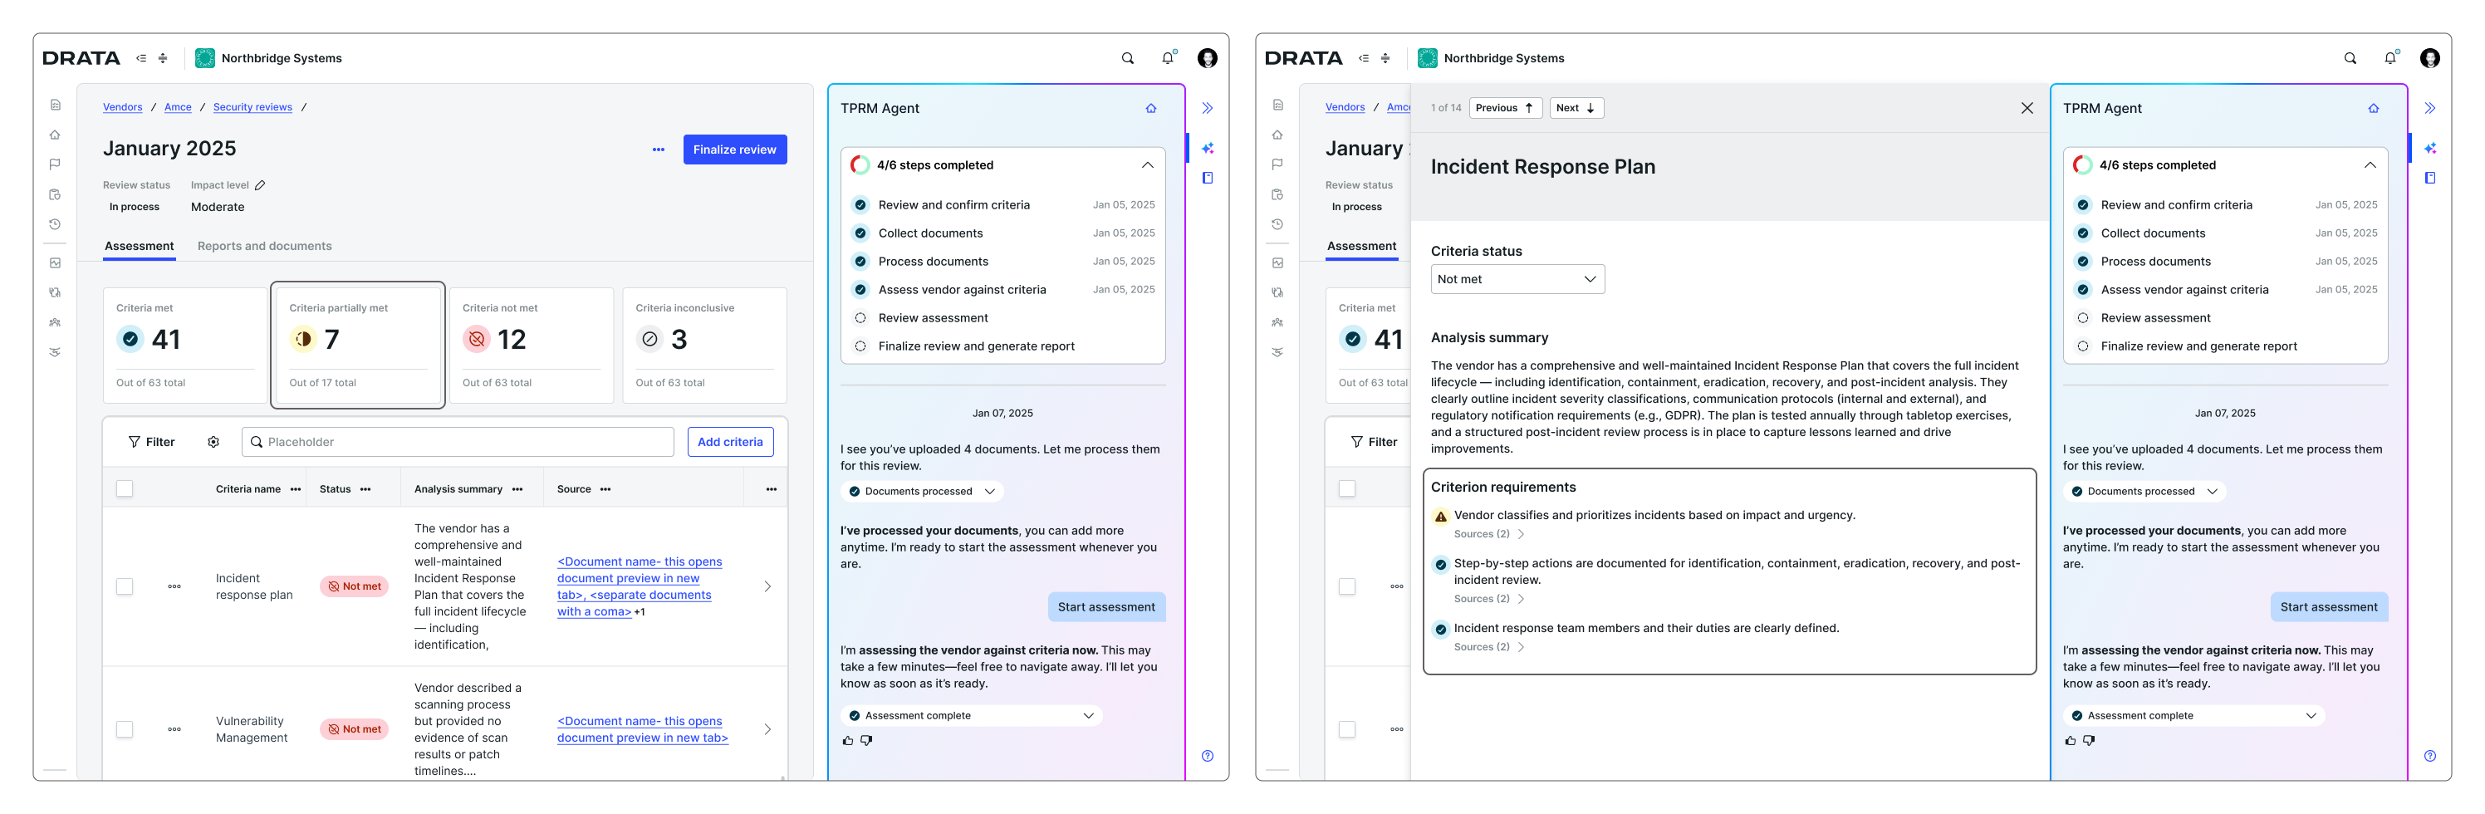Viewport: 2485px width, 814px height.
Task: Click the pencil icon beside Impact level
Action: click(x=259, y=185)
